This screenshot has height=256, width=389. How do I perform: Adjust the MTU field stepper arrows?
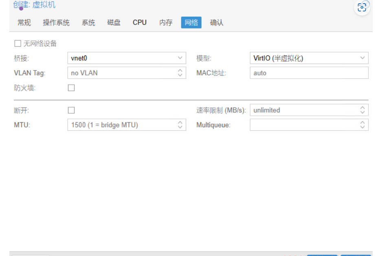(180, 125)
